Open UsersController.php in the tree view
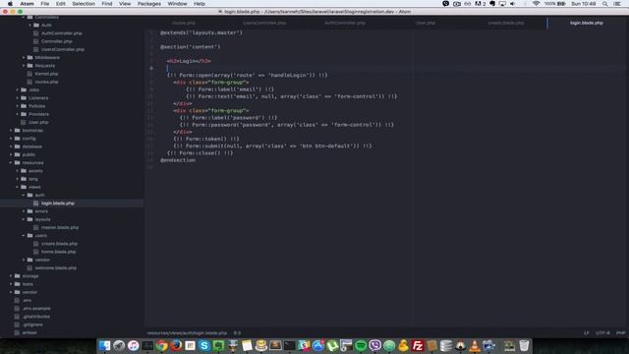Viewport: 629px width, 354px height. pyautogui.click(x=63, y=49)
